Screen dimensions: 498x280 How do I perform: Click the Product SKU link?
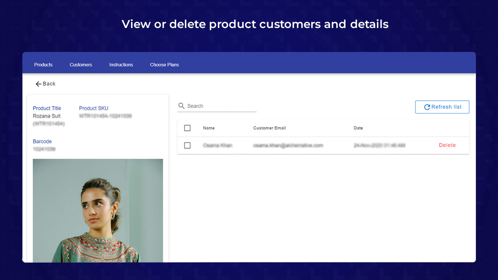(x=93, y=108)
